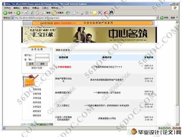Expand the address bar dropdown
184x137 pixels.
pos(157,18)
